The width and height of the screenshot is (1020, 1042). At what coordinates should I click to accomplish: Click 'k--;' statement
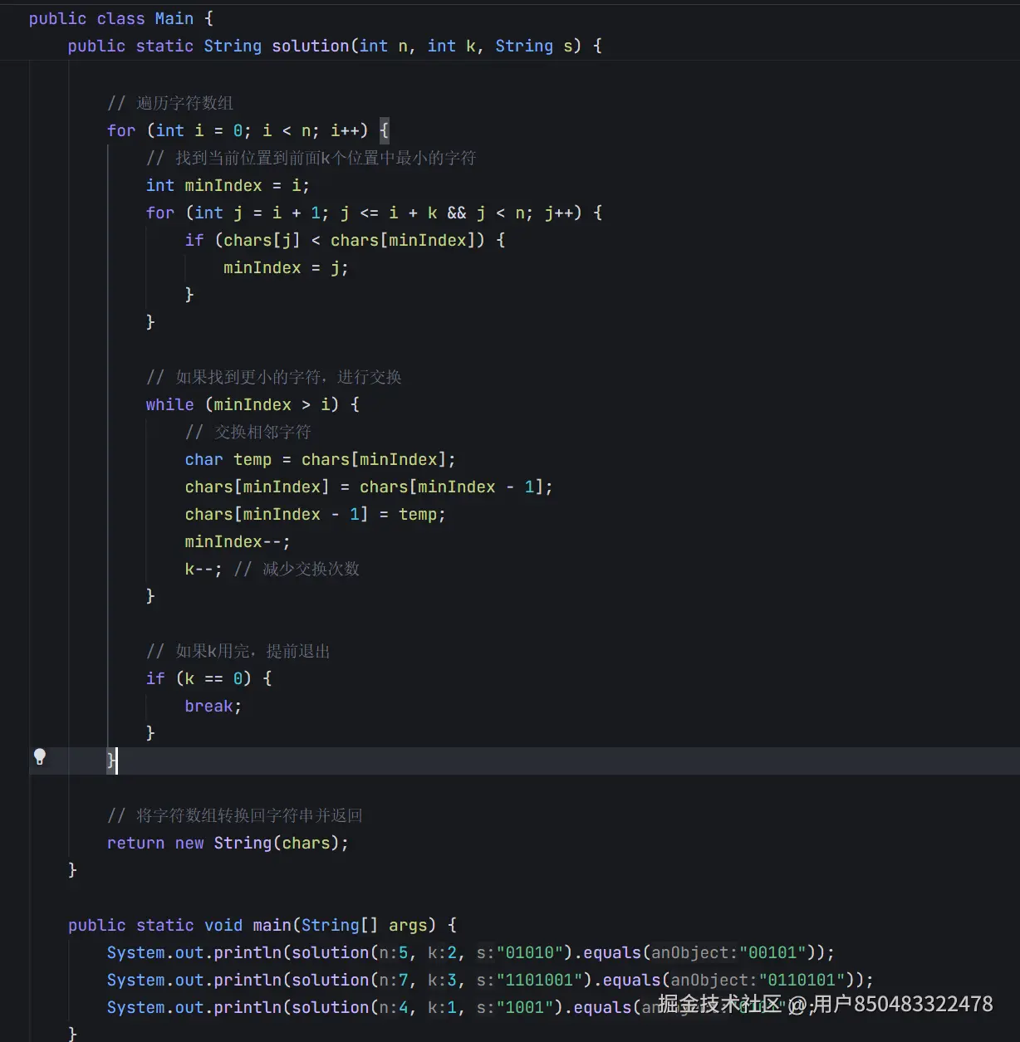204,569
